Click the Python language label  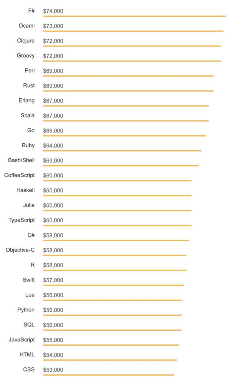tap(26, 310)
